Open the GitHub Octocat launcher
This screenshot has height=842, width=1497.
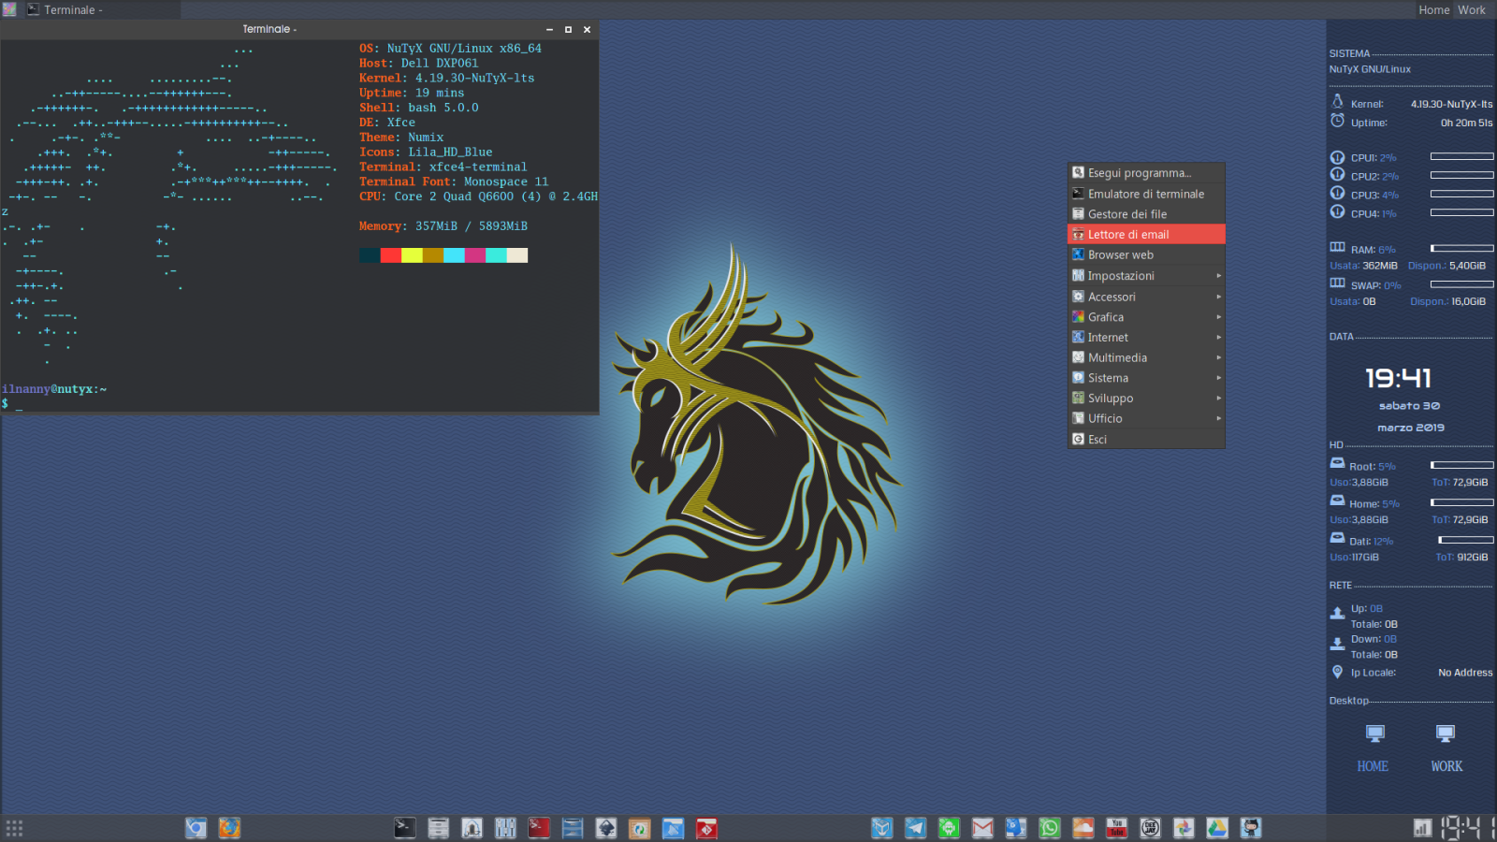point(1251,828)
